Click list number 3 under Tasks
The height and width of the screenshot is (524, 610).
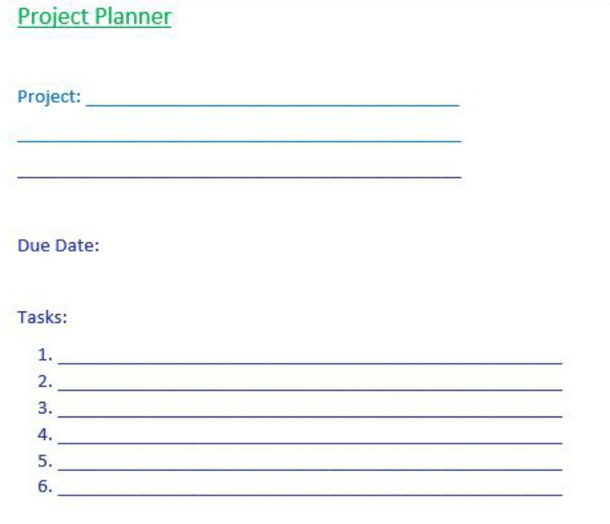point(45,408)
